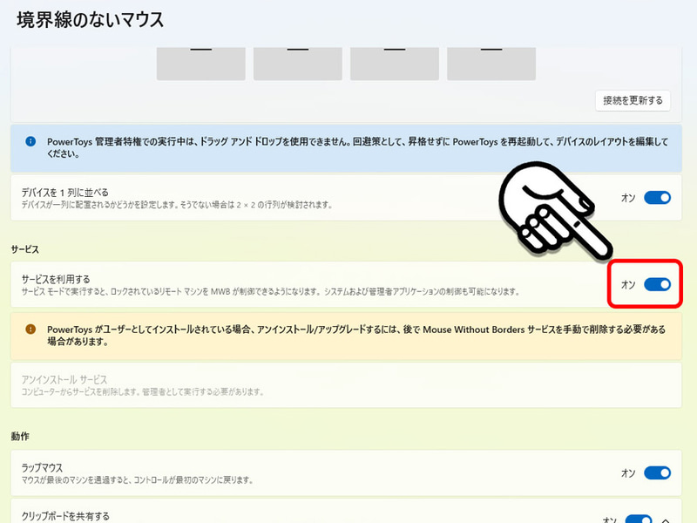Toggle ラップマウス off
Viewport: 697px width, 523px height.
(x=655, y=472)
